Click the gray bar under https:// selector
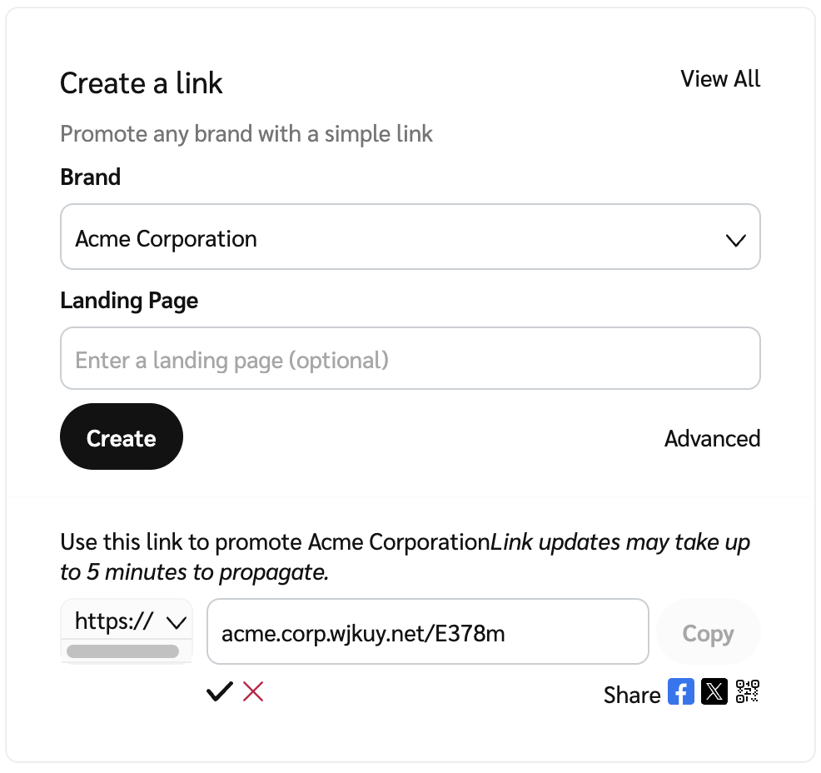The image size is (821, 773). (122, 651)
